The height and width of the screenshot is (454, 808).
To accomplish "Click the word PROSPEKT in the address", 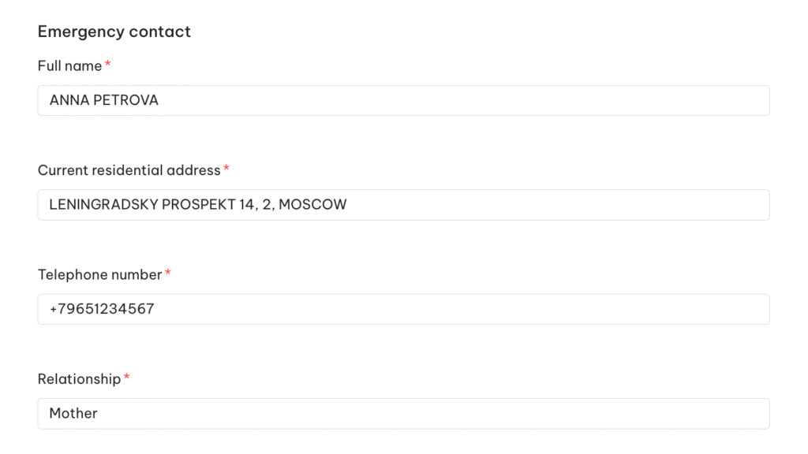I will tap(198, 205).
